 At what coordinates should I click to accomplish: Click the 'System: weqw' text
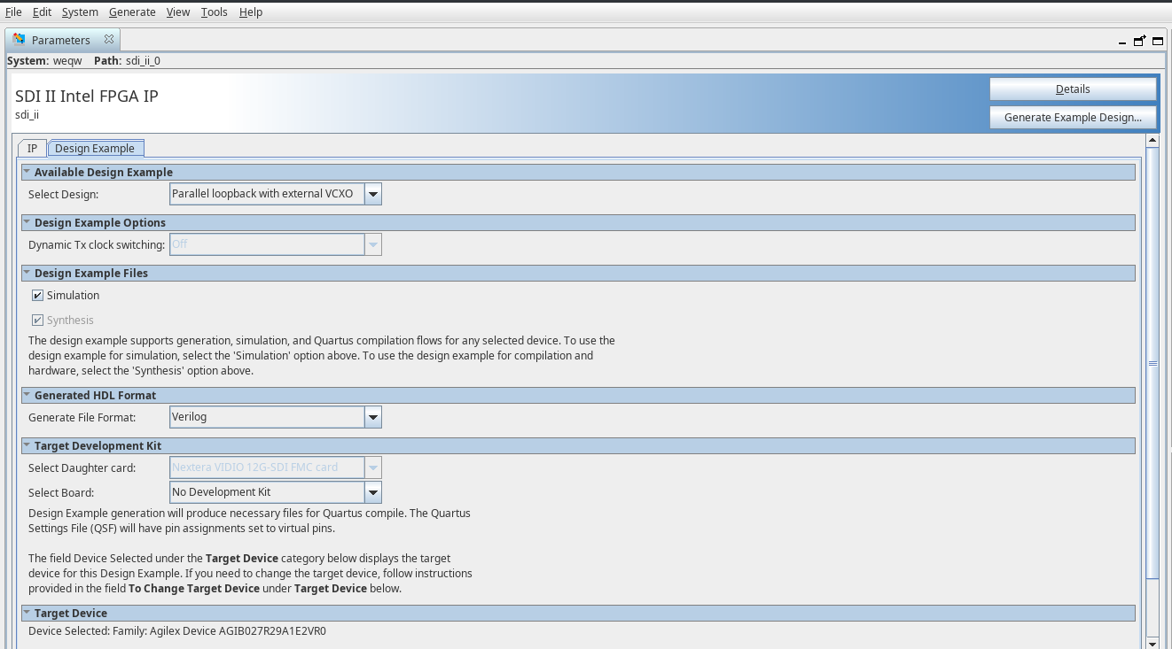[x=44, y=61]
